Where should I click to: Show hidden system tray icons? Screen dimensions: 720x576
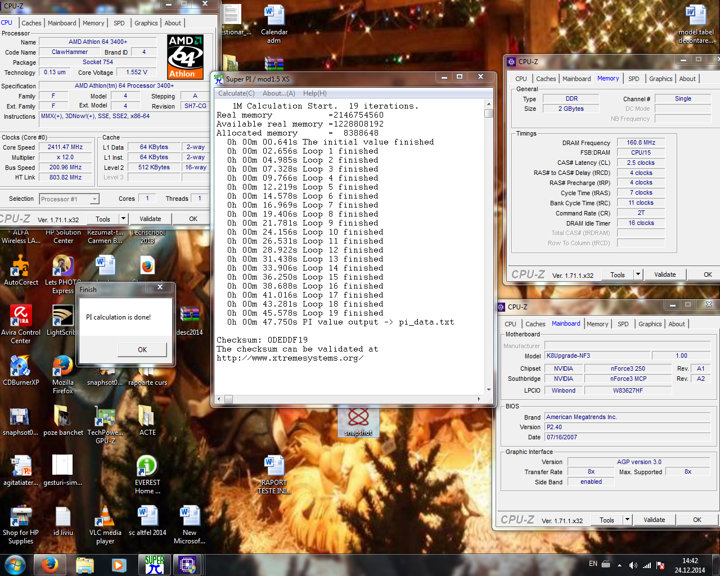tap(619, 565)
